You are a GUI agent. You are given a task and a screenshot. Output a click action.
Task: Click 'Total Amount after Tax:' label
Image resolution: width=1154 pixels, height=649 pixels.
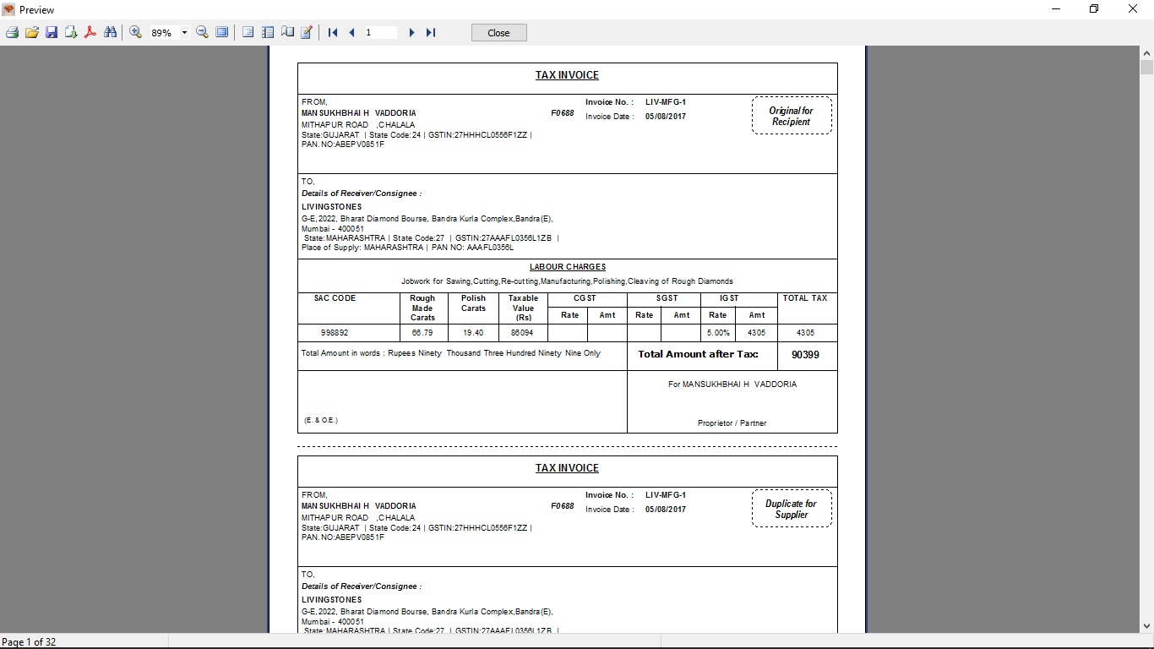pos(698,354)
